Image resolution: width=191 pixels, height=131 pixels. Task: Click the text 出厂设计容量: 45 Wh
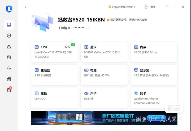pyautogui.click(x=97, y=75)
